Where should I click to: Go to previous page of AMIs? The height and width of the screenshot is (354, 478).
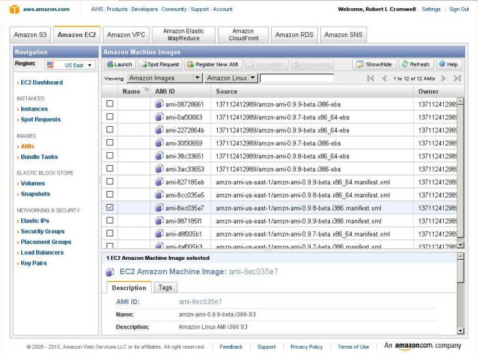point(384,78)
